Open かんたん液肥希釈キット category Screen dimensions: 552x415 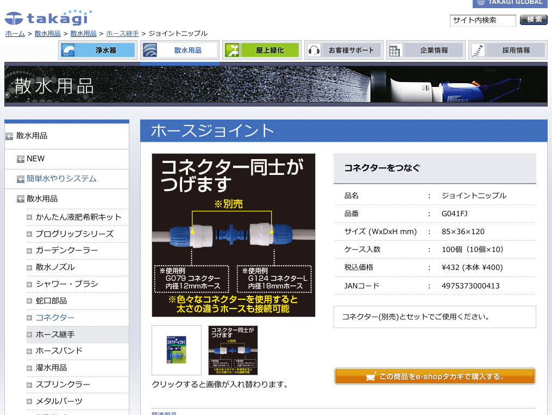[78, 217]
